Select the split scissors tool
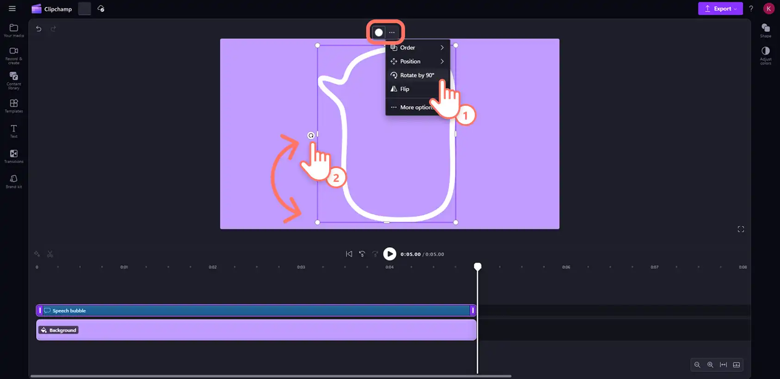 [50, 254]
